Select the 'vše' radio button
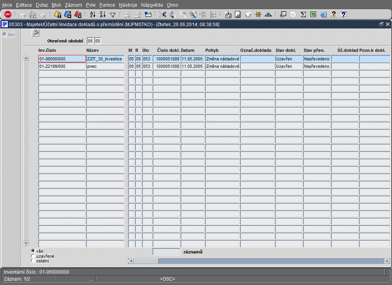 click(x=33, y=251)
